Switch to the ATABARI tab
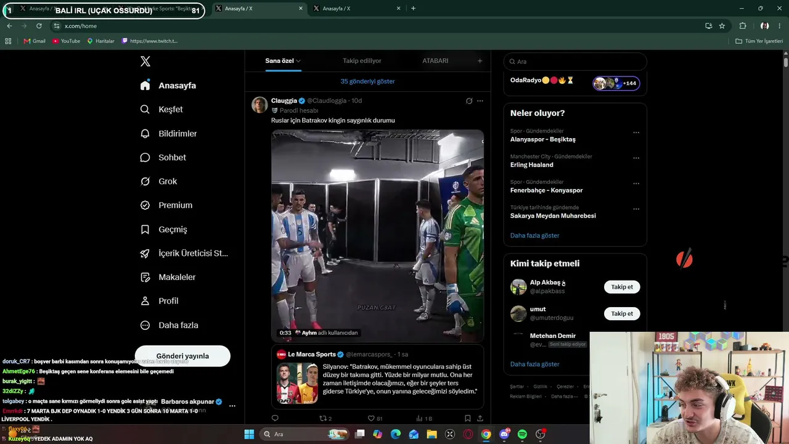 click(435, 61)
